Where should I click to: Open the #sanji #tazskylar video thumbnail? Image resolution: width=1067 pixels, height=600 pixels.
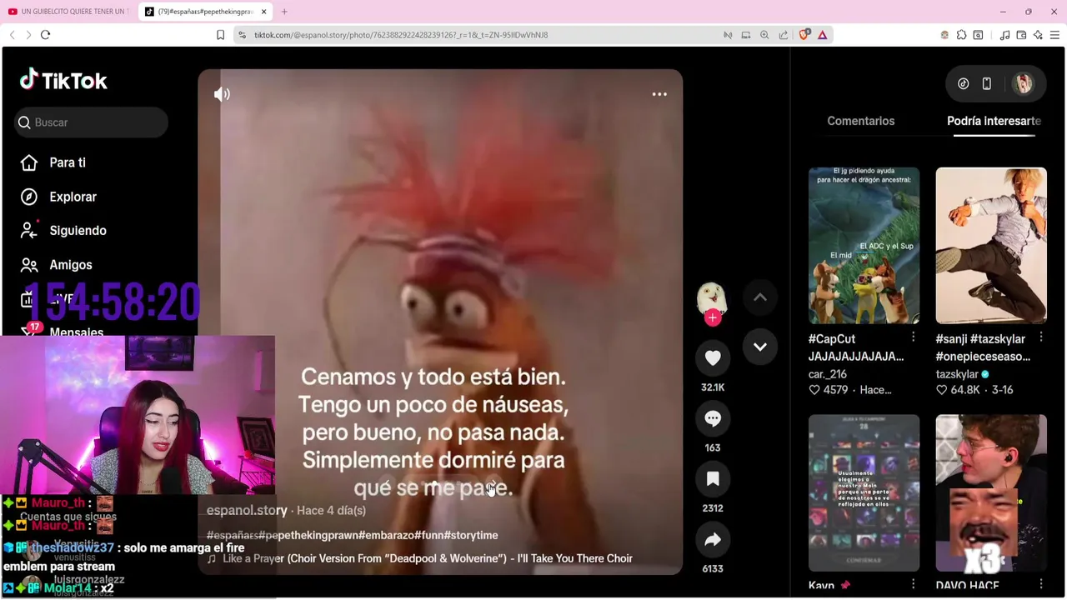991,245
